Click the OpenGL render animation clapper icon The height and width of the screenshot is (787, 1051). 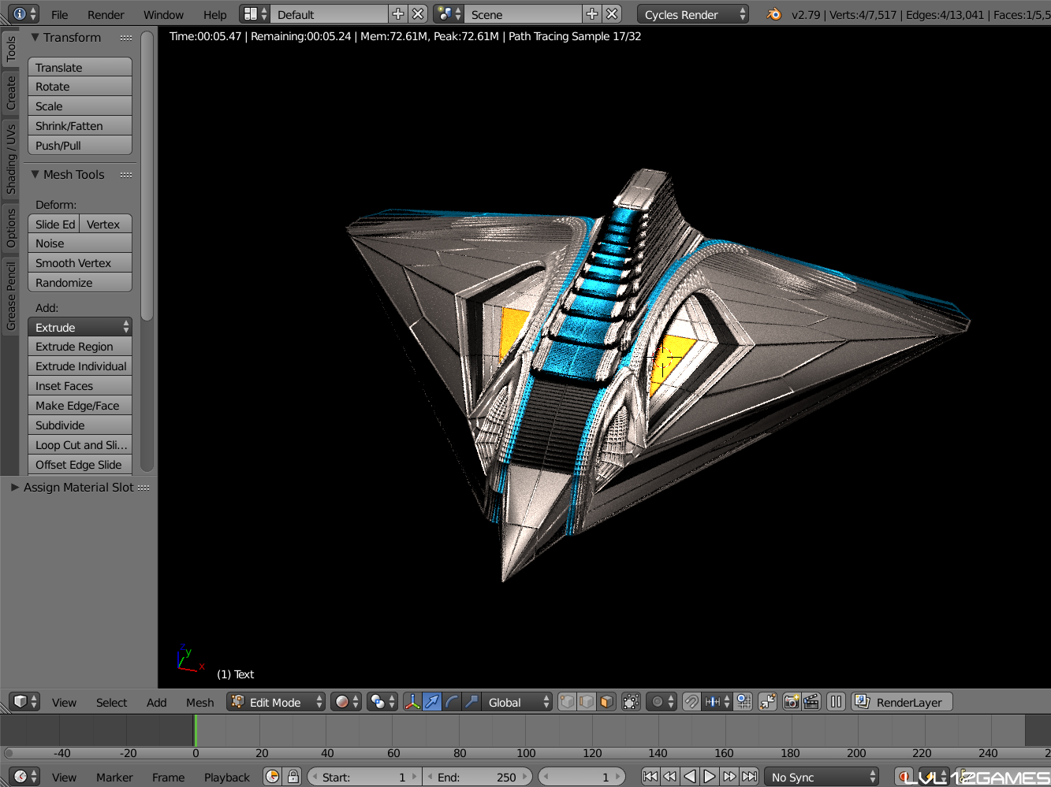811,702
